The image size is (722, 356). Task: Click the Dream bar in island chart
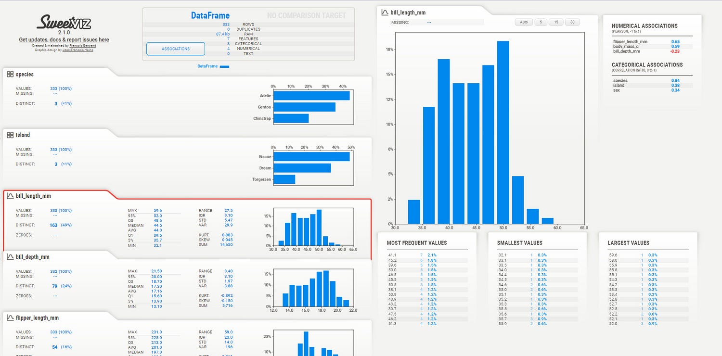(x=302, y=168)
